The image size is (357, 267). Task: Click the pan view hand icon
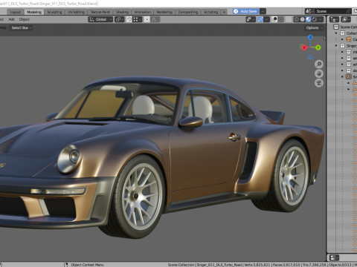point(319,73)
